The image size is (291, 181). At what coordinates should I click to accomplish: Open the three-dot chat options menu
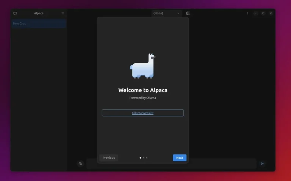(x=247, y=13)
